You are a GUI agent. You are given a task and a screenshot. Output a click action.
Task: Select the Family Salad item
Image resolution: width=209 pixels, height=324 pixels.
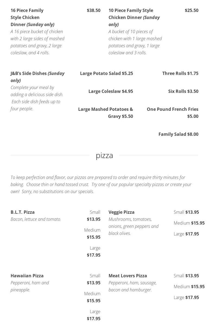tap(178, 134)
